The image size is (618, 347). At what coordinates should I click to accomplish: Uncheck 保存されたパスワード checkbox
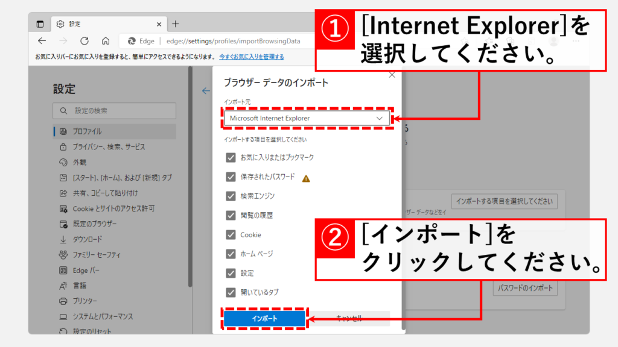[x=231, y=177]
